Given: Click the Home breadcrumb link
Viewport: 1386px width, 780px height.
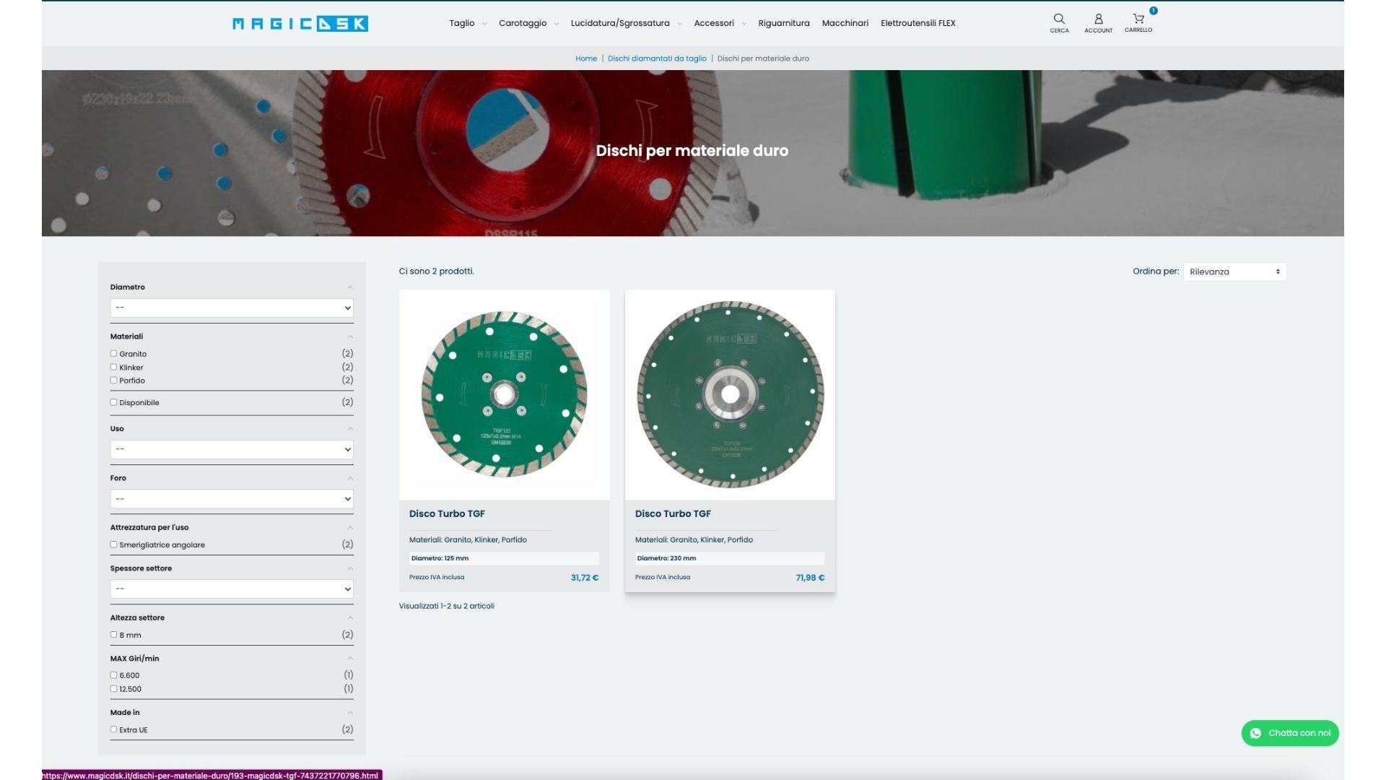Looking at the screenshot, I should [586, 58].
